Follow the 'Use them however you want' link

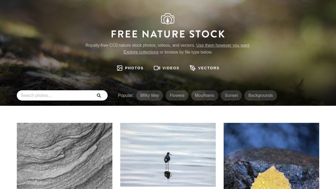pyautogui.click(x=223, y=45)
